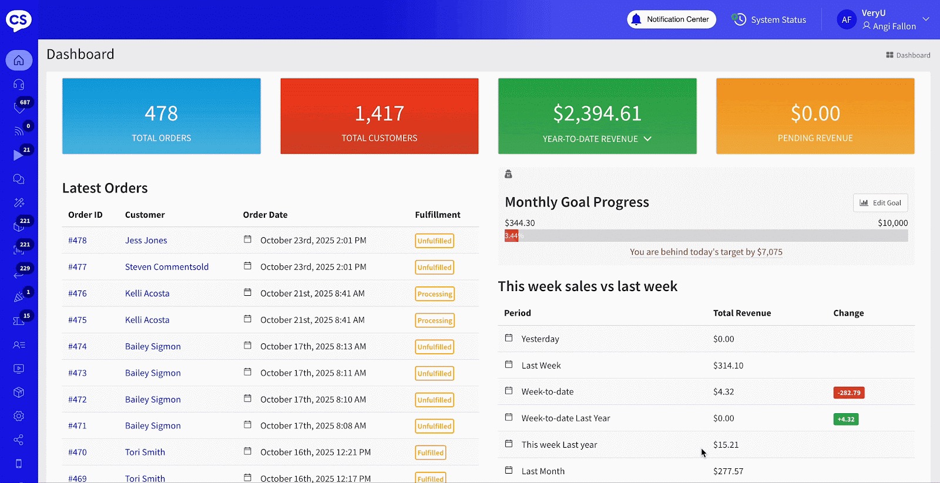Viewport: 940px width, 483px height.
Task: Open the Notification Center
Action: (671, 19)
